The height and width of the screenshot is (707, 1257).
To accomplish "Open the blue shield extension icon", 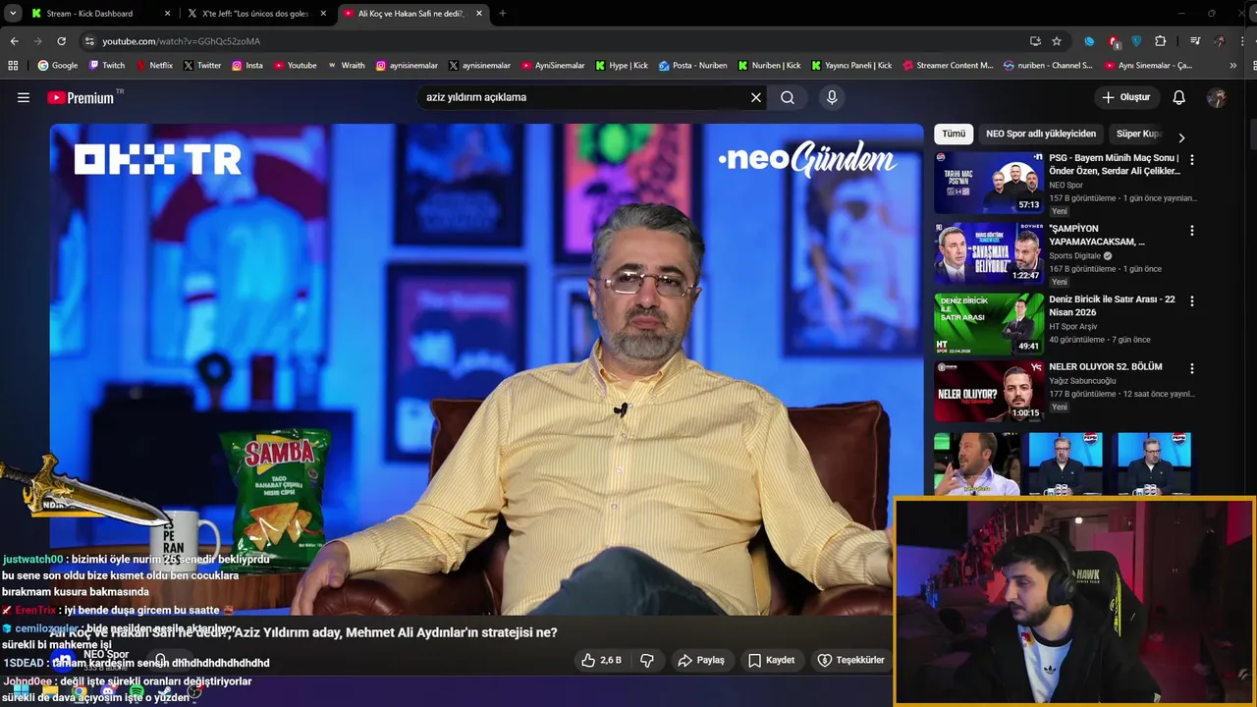I will pyautogui.click(x=1137, y=41).
